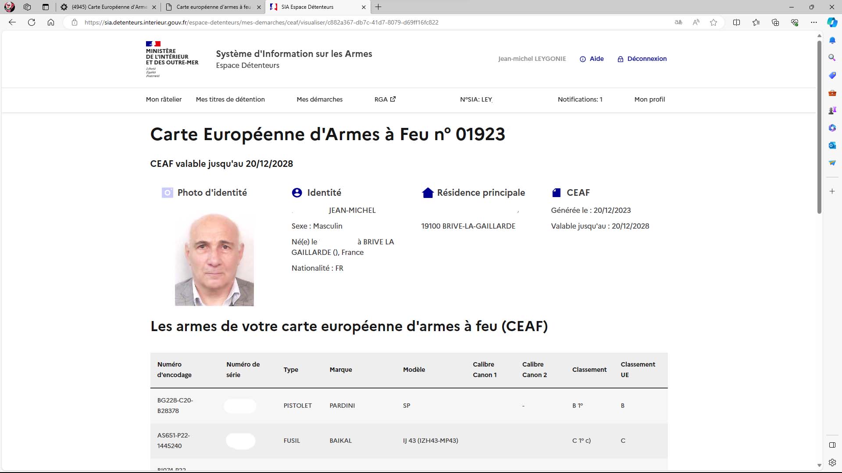Image resolution: width=842 pixels, height=473 pixels.
Task: Open Mon râtelier menu
Action: 164,99
